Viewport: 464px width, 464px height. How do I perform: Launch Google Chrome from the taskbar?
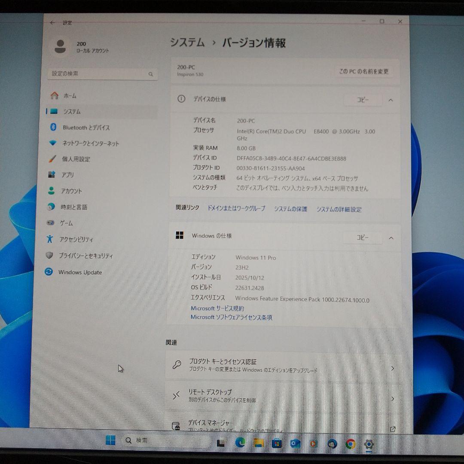pos(351,444)
